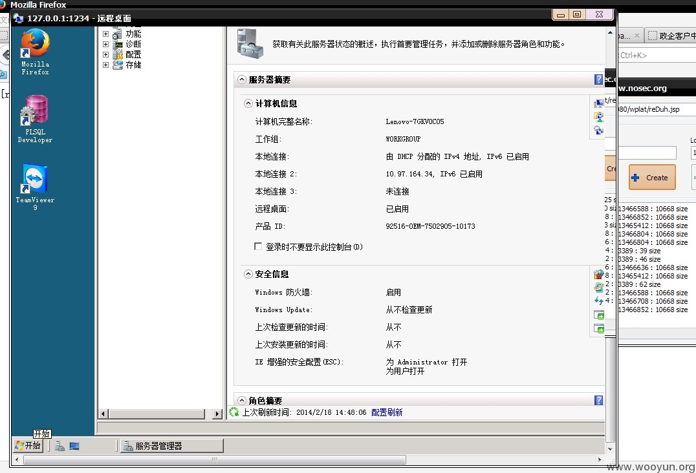The height and width of the screenshot is (473, 696).
Task: Switch to the 政企客户 browser tab
Action: click(x=671, y=36)
